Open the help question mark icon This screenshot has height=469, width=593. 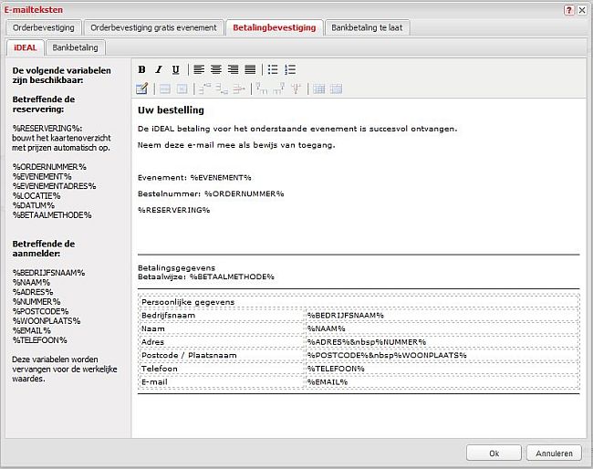568,10
